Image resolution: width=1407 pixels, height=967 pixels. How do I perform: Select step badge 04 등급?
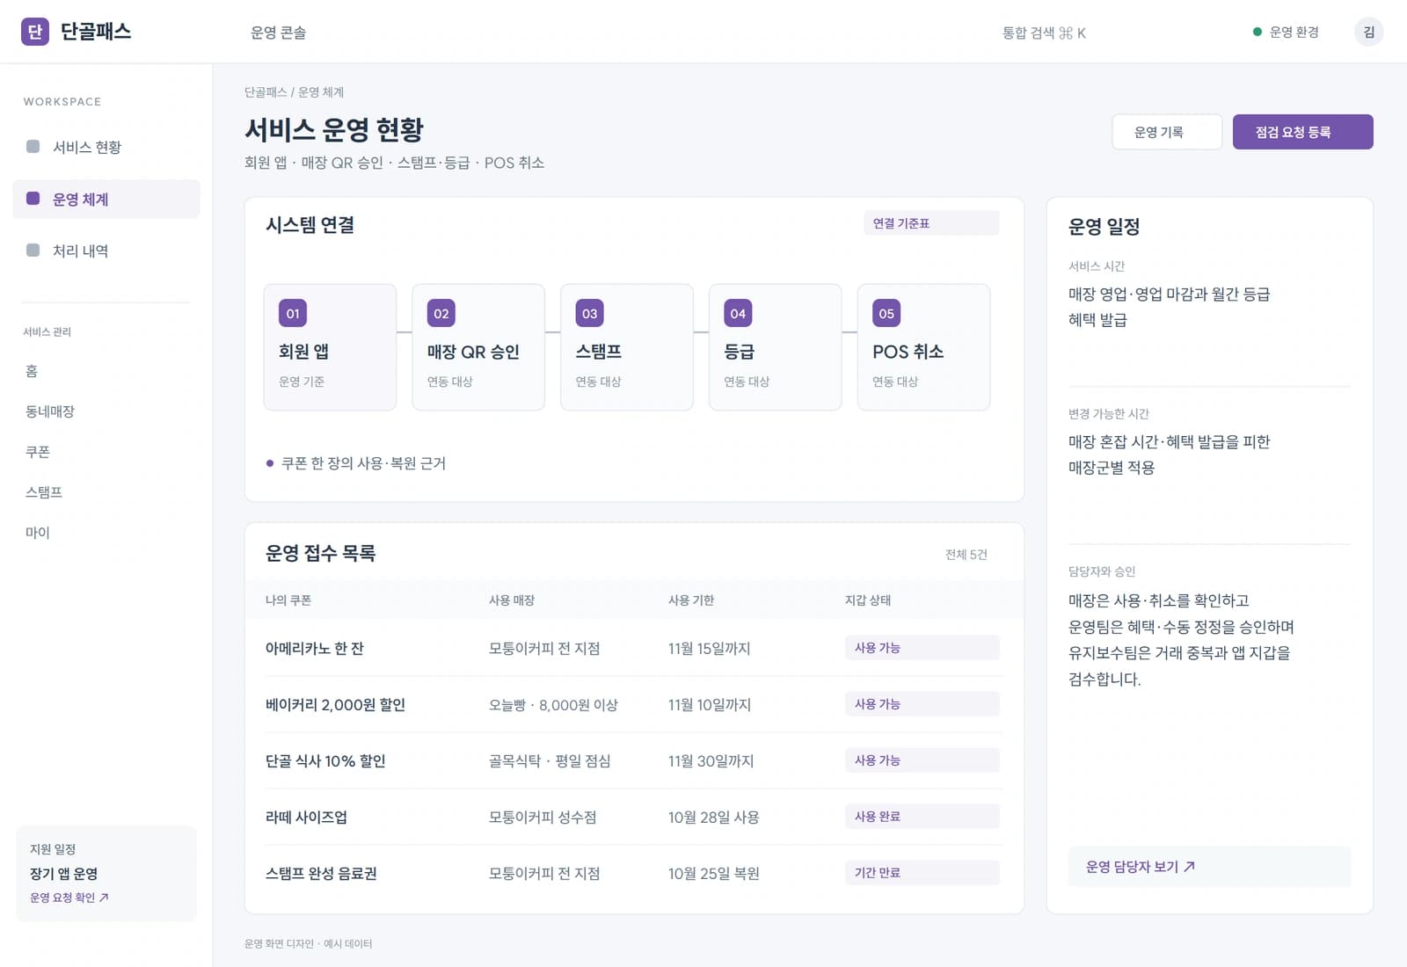click(x=738, y=314)
